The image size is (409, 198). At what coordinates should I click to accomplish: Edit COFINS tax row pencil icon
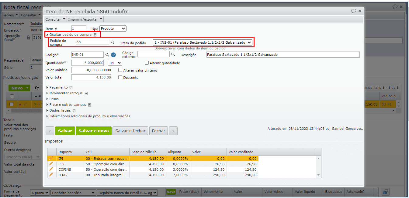click(51, 169)
